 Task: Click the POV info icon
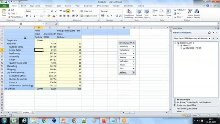tap(133, 72)
